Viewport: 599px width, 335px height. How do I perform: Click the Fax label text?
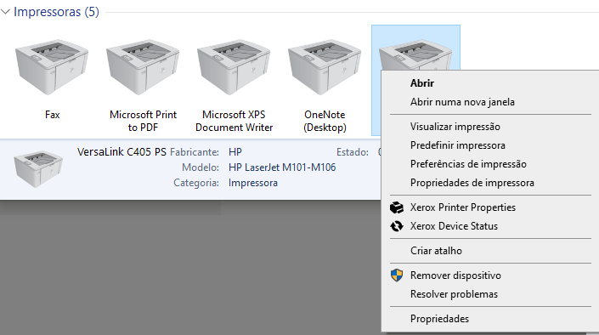click(x=52, y=114)
